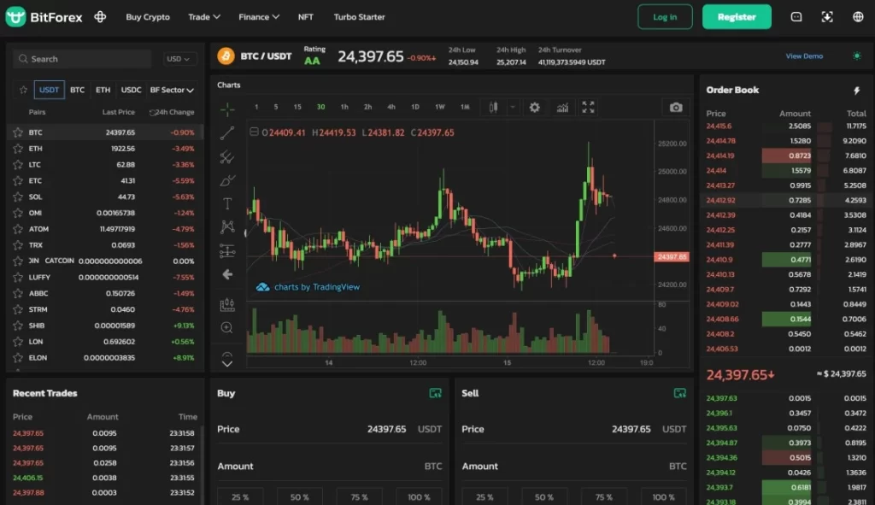Switch to the BTC market tab
This screenshot has height=505, width=875.
click(x=77, y=90)
